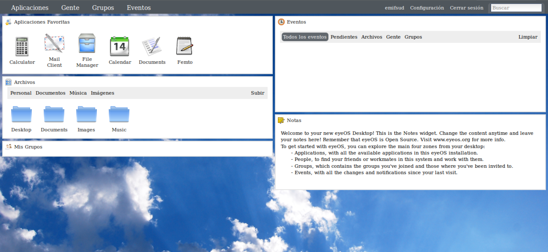Open the Eventos top menu

(x=139, y=8)
